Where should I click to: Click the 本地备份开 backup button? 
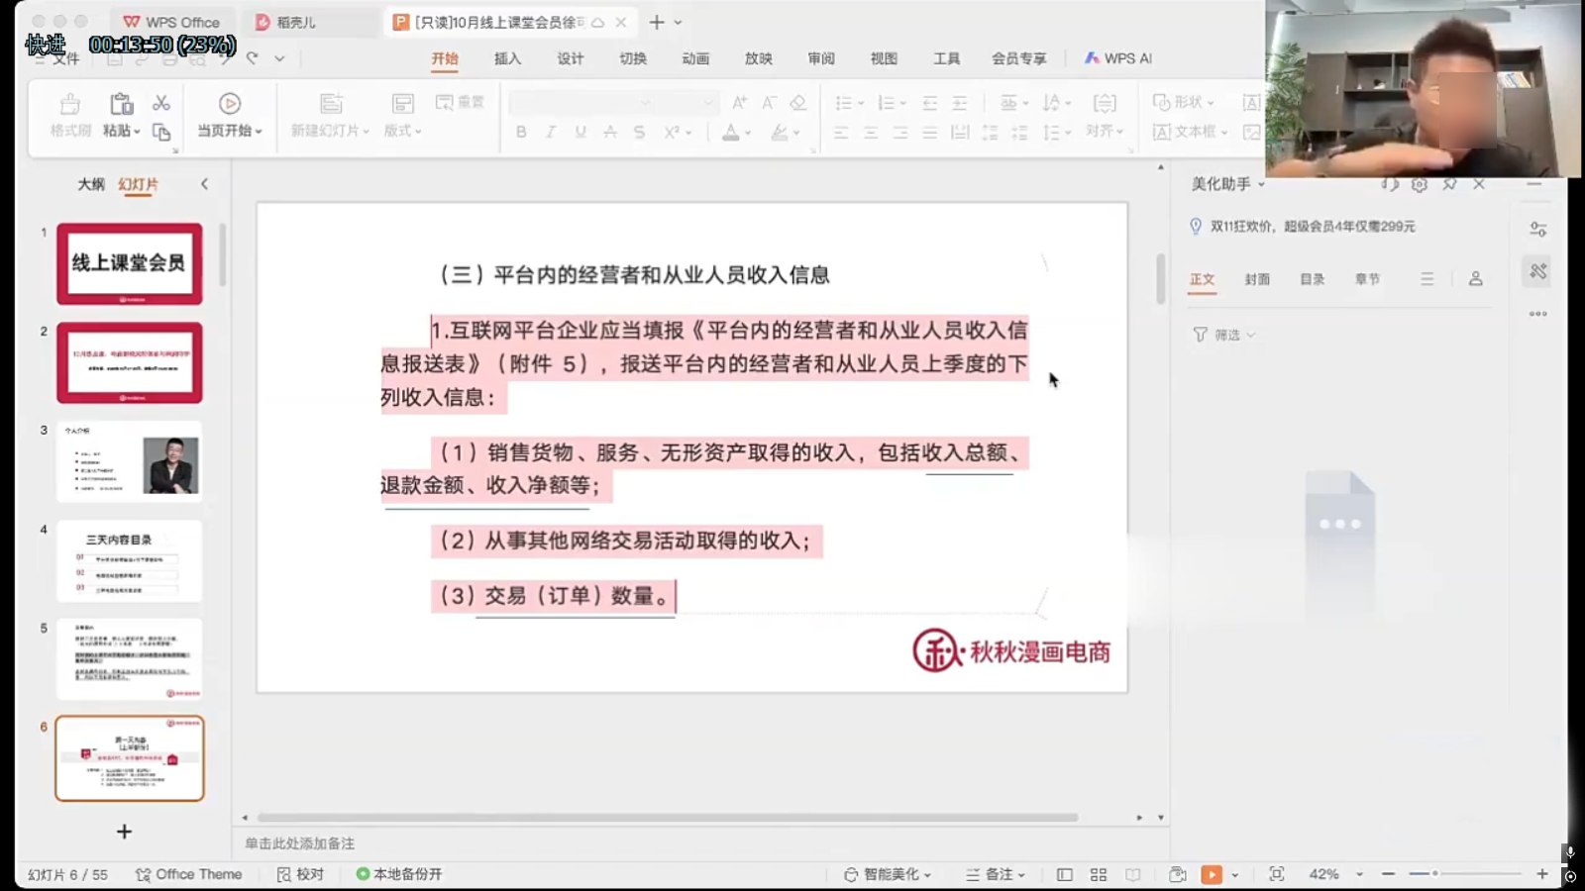[x=399, y=874]
